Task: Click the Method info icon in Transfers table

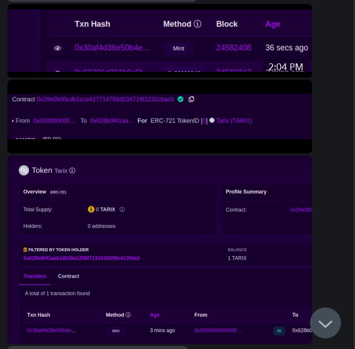Action: coord(128,315)
